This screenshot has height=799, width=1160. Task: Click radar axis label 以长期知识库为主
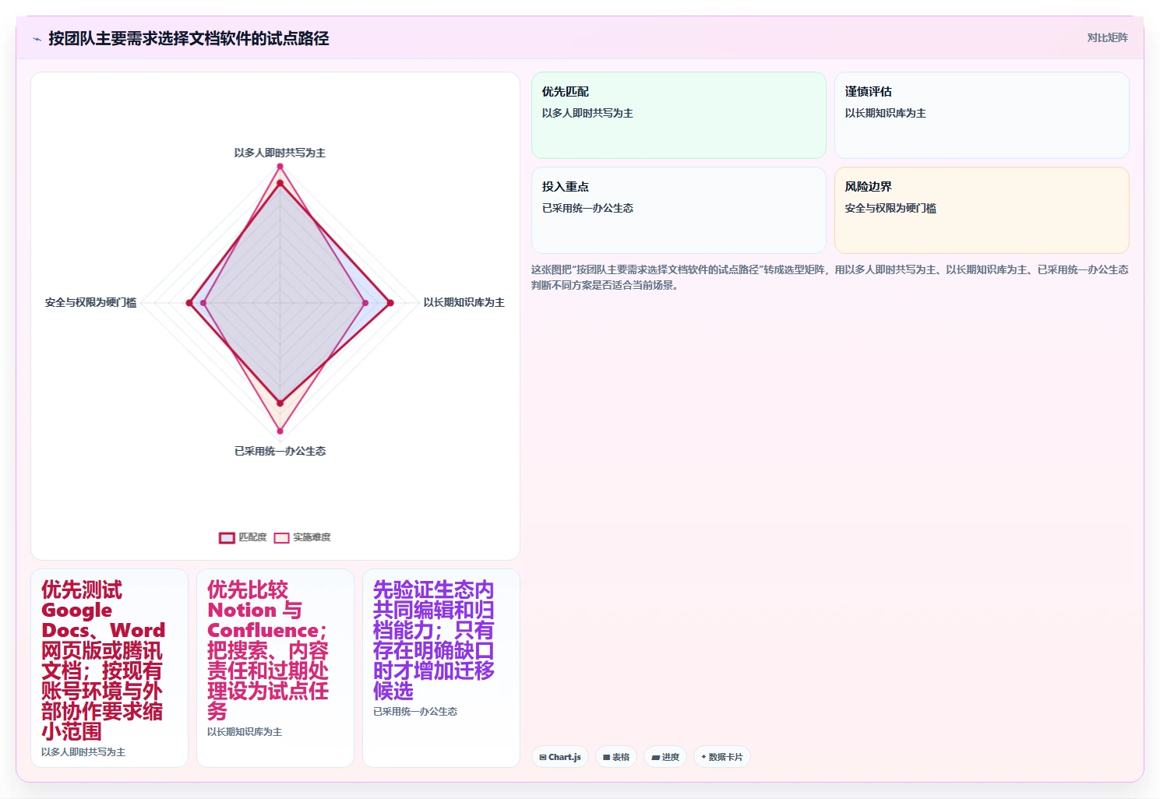(464, 302)
